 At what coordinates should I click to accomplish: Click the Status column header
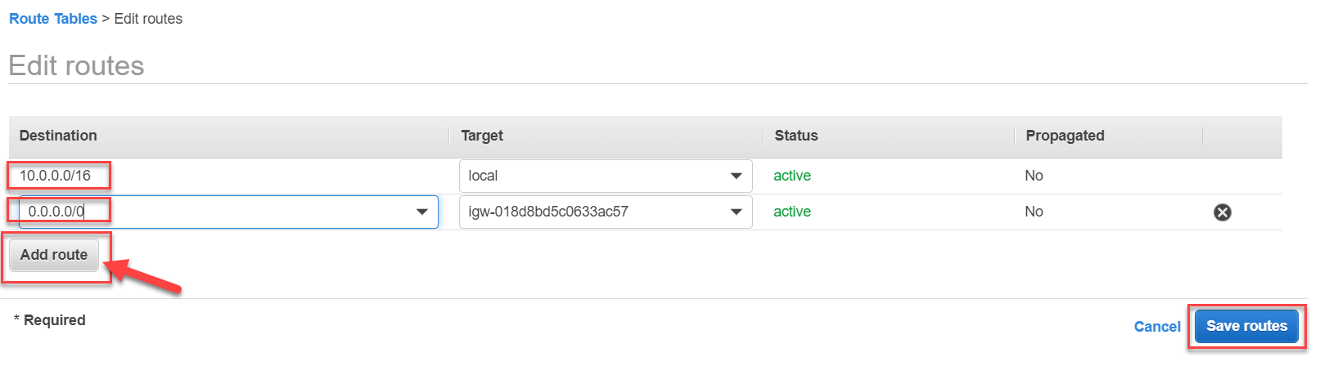pos(796,136)
